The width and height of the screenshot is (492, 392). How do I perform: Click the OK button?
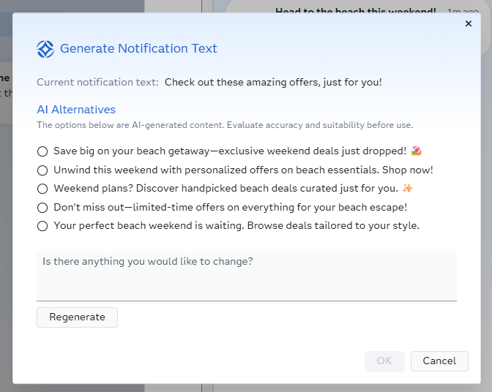(x=384, y=361)
